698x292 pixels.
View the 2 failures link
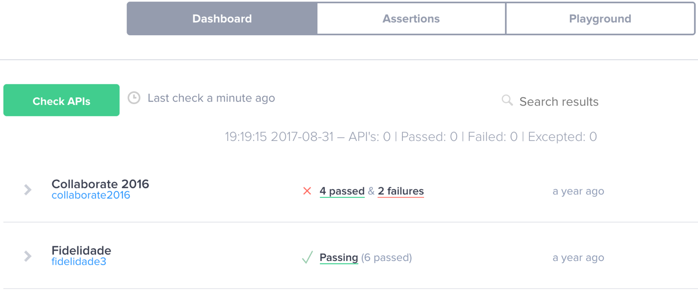click(x=401, y=191)
